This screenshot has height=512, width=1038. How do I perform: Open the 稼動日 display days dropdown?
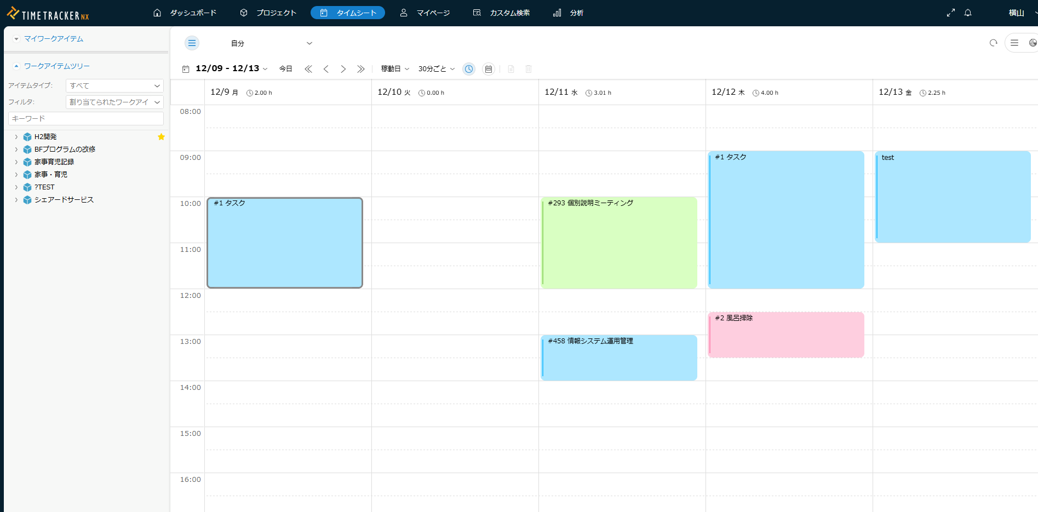point(395,69)
